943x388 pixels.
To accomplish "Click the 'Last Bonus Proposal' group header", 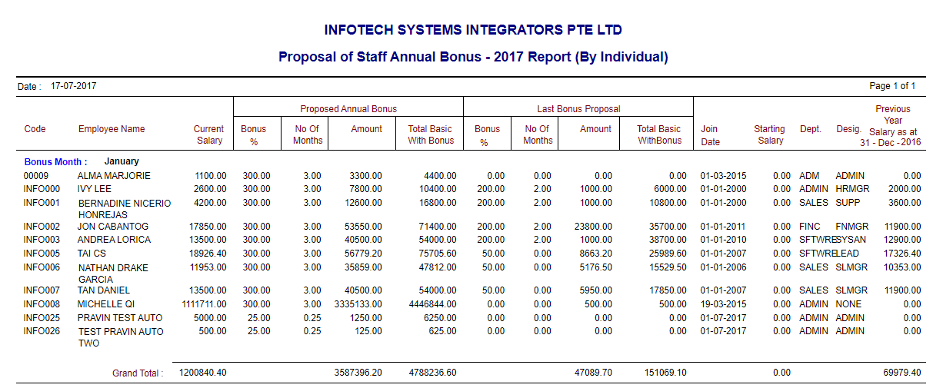I will (578, 109).
